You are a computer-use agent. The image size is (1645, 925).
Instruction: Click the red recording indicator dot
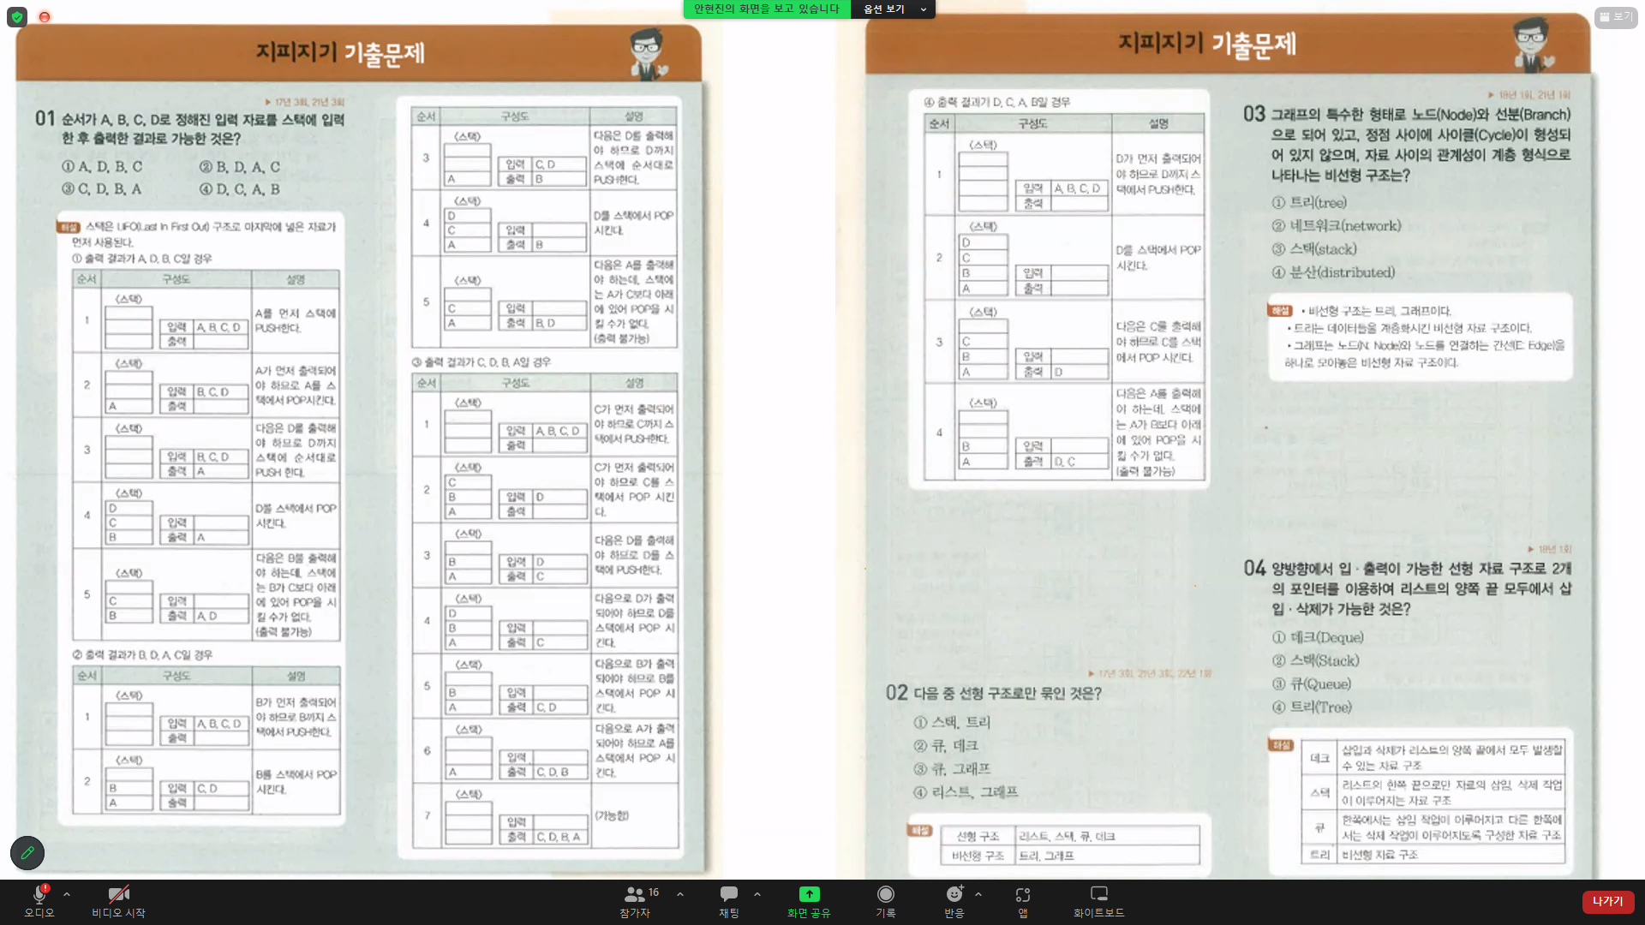45,16
